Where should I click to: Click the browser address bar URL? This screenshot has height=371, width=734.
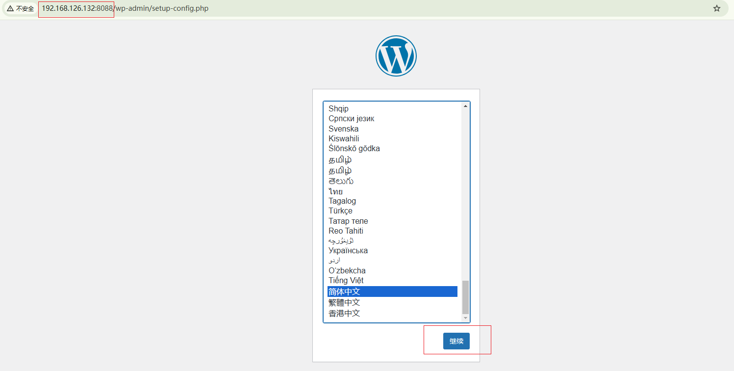(x=125, y=8)
